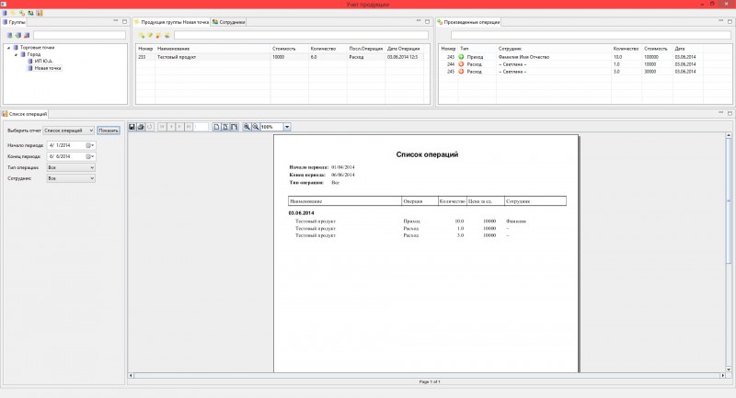The width and height of the screenshot is (736, 398).
Task: Open the Конец периода date picker
Action: pos(90,156)
